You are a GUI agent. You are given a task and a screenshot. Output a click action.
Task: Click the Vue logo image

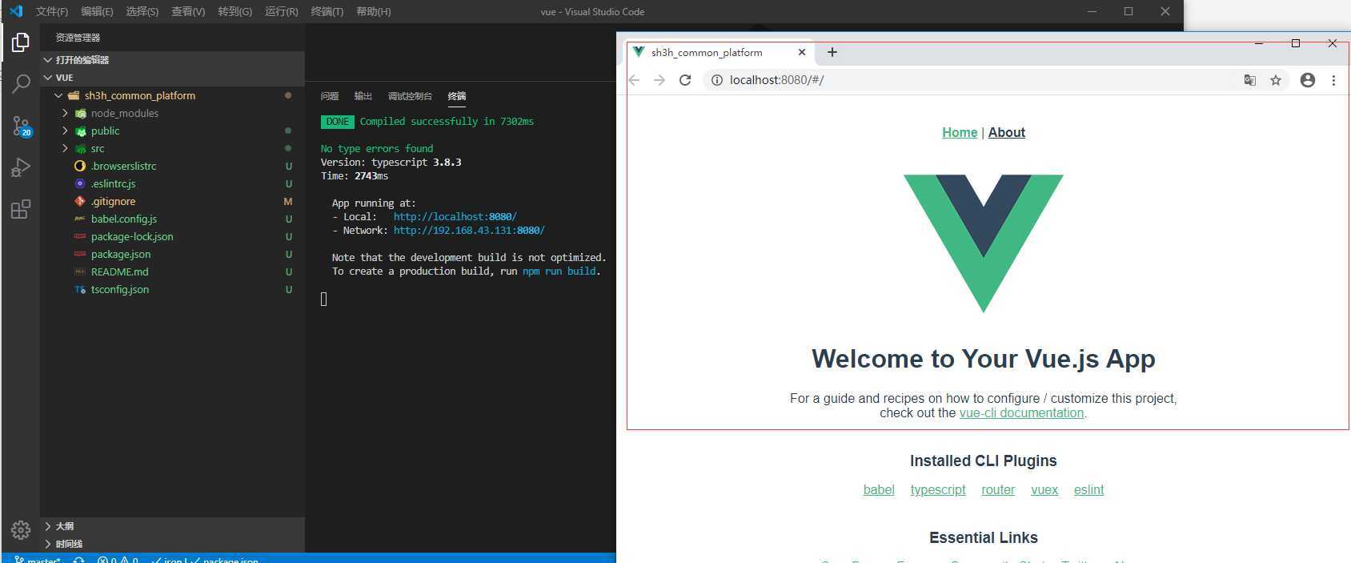pos(984,243)
